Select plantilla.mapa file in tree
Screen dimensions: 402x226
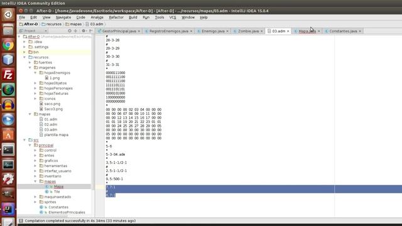[56, 135]
